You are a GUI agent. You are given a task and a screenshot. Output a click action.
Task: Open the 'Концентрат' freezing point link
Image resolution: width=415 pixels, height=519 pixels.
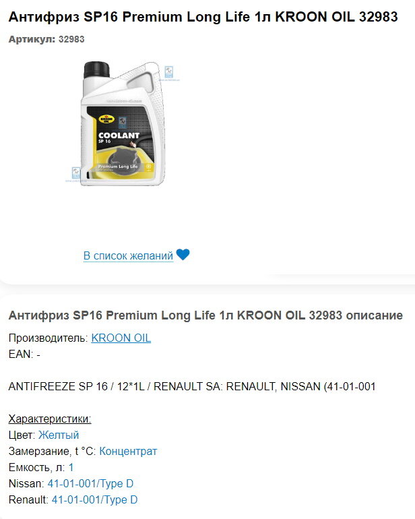point(128,451)
